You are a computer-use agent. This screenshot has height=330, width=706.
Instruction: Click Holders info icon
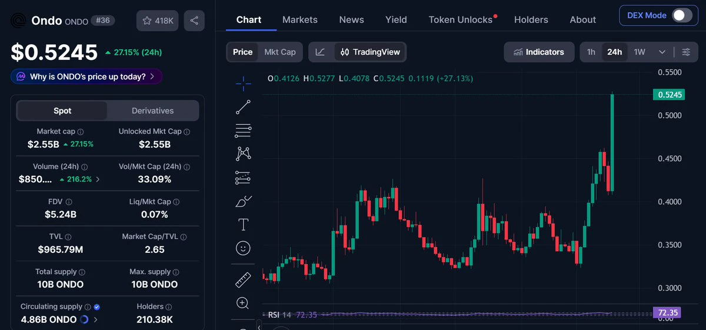pos(169,307)
